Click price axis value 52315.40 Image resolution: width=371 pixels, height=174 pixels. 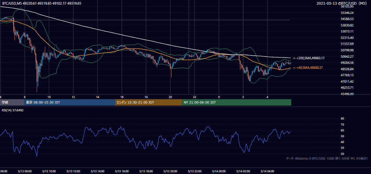tap(347, 38)
